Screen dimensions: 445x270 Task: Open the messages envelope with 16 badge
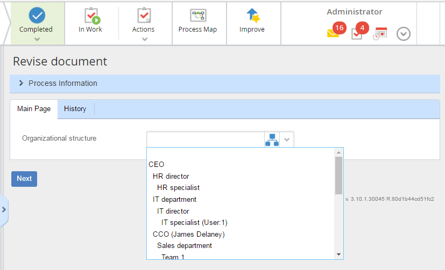pos(336,30)
